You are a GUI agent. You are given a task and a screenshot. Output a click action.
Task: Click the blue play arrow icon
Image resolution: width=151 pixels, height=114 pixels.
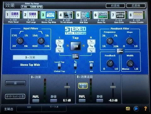coord(136,109)
